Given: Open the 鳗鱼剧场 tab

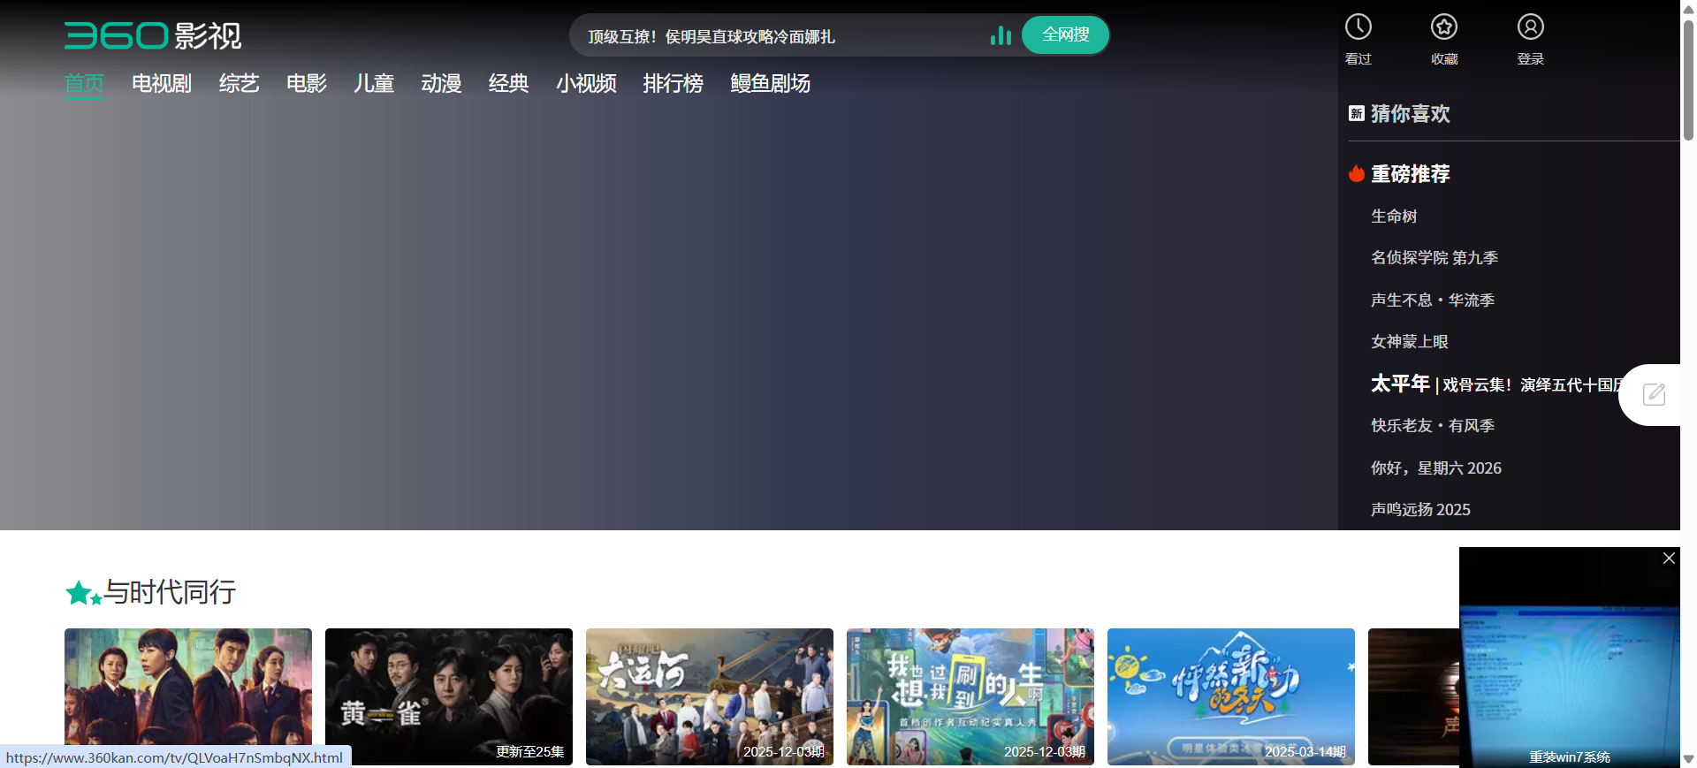Looking at the screenshot, I should (771, 83).
